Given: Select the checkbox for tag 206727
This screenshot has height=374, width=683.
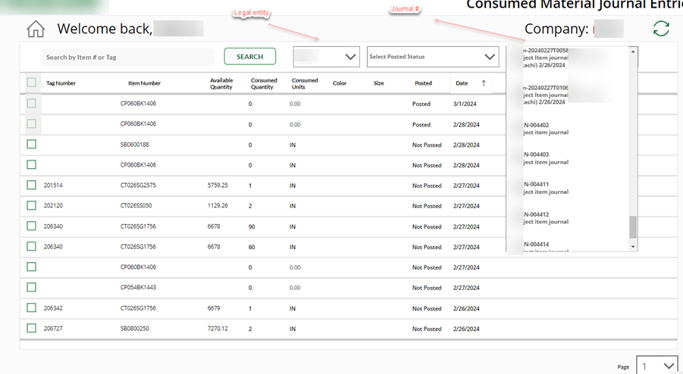Looking at the screenshot, I should point(31,328).
